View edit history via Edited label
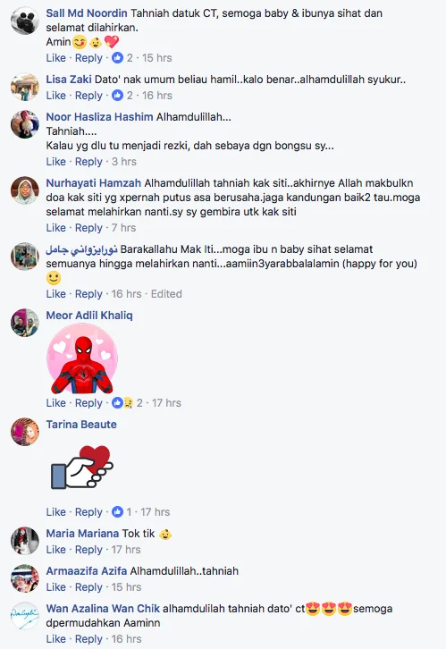This screenshot has height=649, width=446. 166,294
